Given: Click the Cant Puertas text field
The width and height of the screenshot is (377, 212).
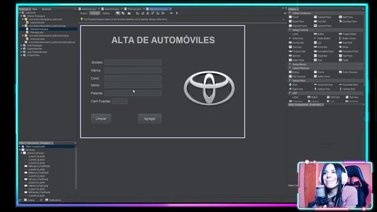Looking at the screenshot, I should [120, 101].
